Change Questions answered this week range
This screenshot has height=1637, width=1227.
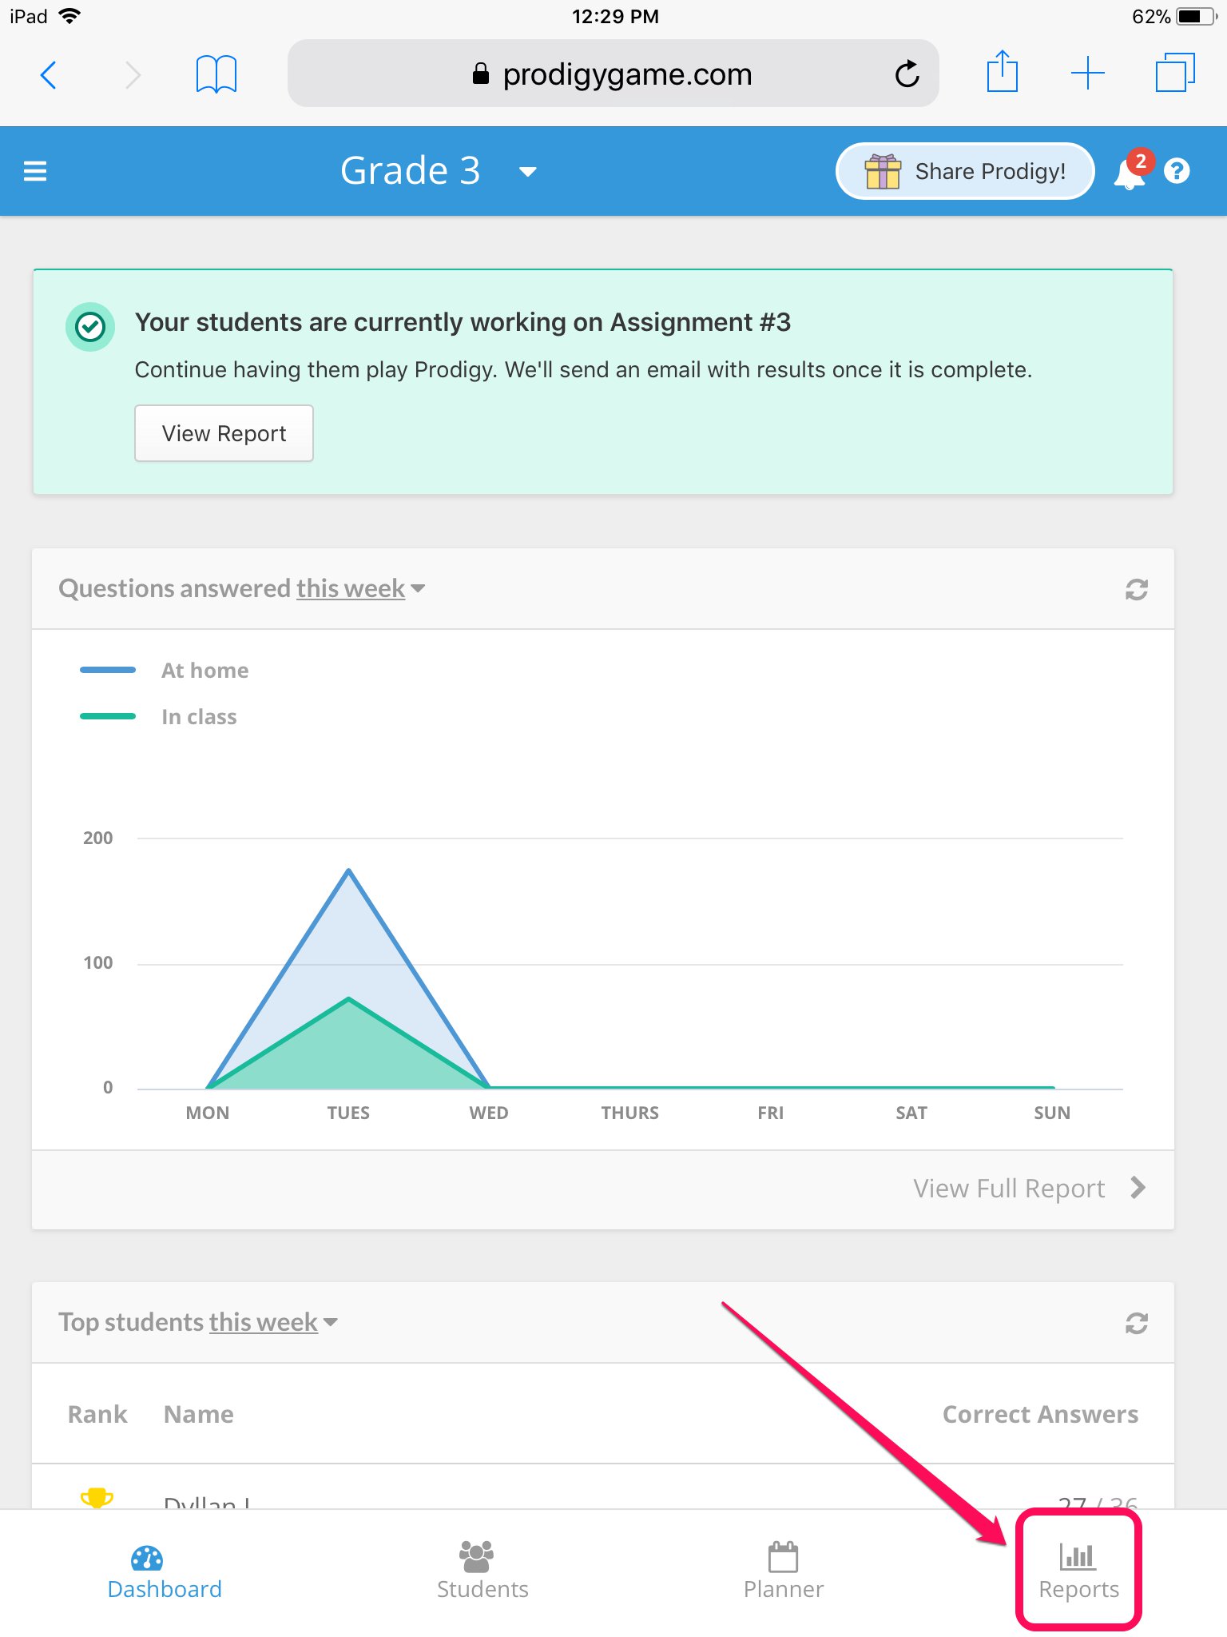pos(360,589)
